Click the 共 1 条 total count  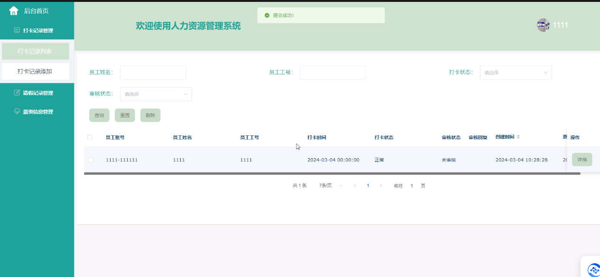[300, 186]
